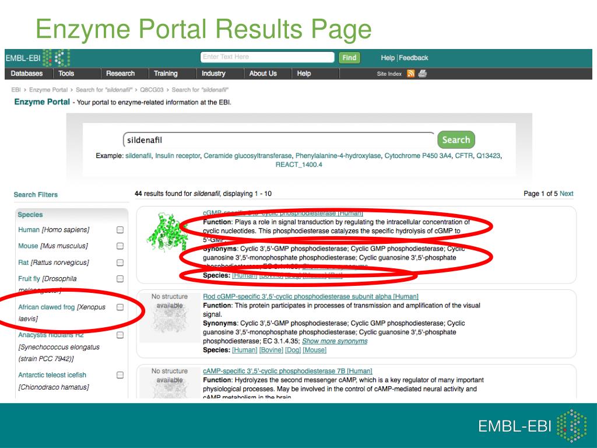Check the Anacystis nidulans R2 filter

tap(120, 335)
